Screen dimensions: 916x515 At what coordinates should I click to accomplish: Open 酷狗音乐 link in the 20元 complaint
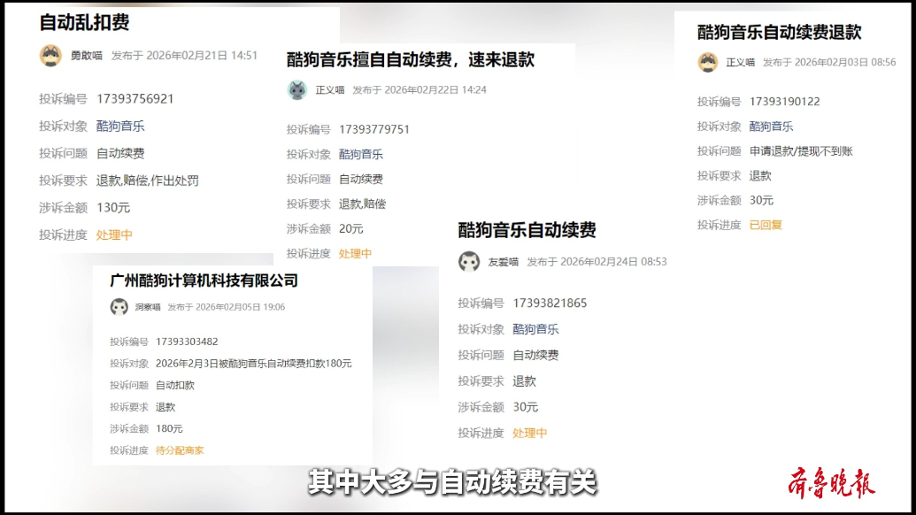(x=361, y=154)
